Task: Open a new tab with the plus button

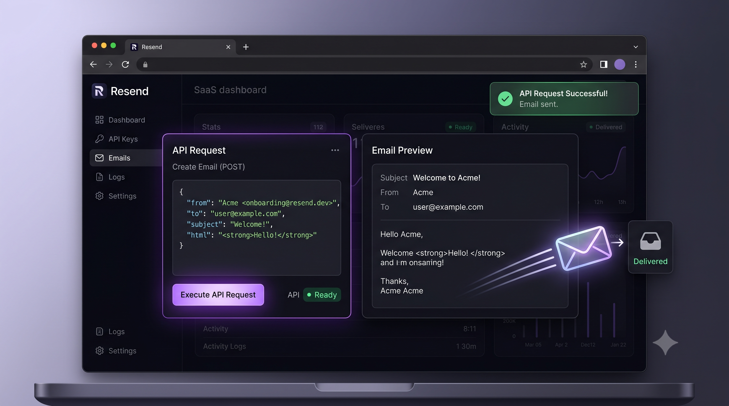Action: coord(246,47)
